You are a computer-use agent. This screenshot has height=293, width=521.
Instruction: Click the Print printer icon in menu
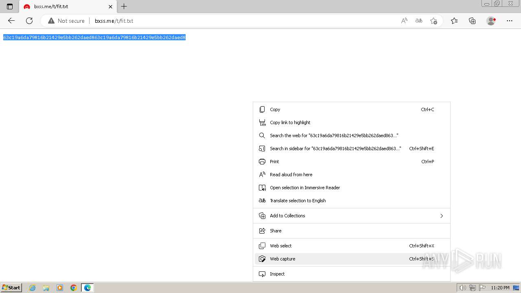[x=262, y=162]
